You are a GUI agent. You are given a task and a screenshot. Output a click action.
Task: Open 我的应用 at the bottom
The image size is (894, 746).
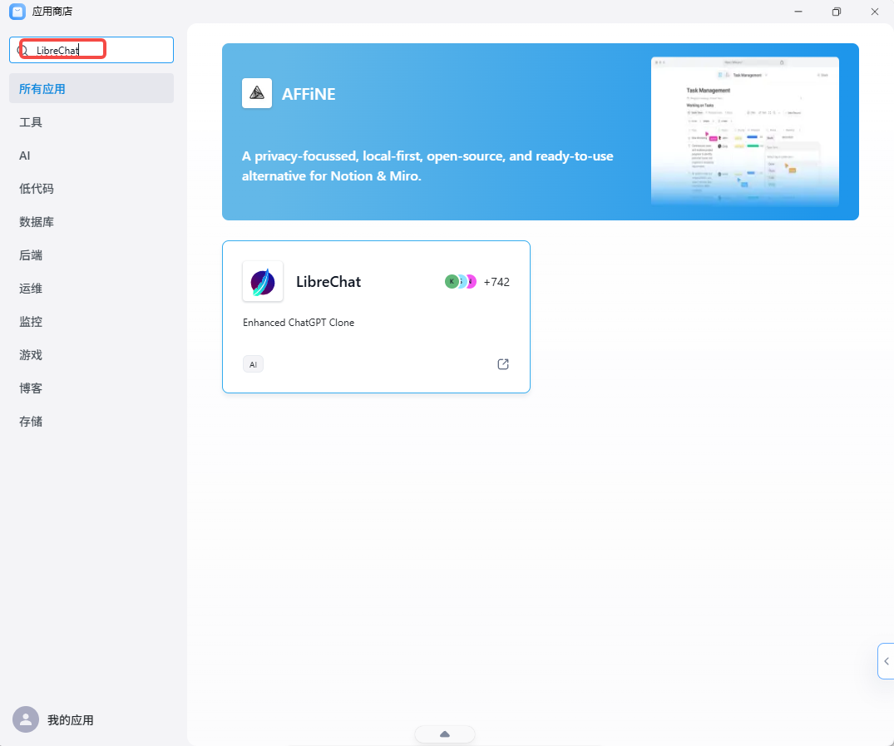pos(70,719)
